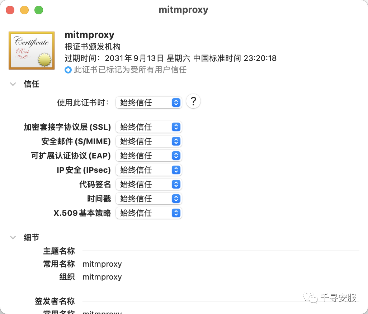This screenshot has width=368, height=314.
Task: Open the 使用此证书时 trust dropdown
Action: (x=149, y=103)
